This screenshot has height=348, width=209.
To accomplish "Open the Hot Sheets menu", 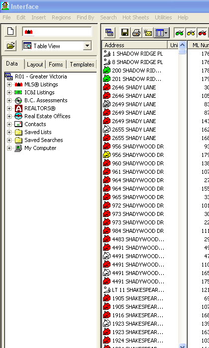I will pos(135,17).
